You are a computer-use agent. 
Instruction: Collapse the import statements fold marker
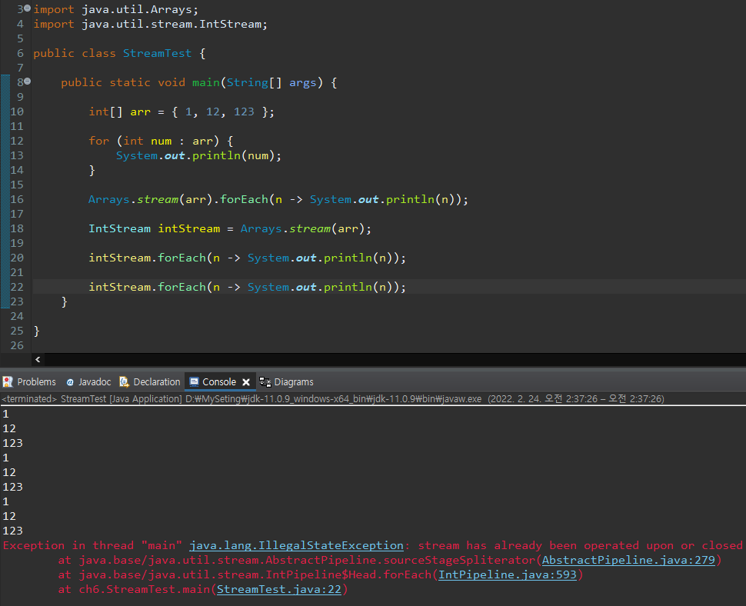tap(25, 8)
